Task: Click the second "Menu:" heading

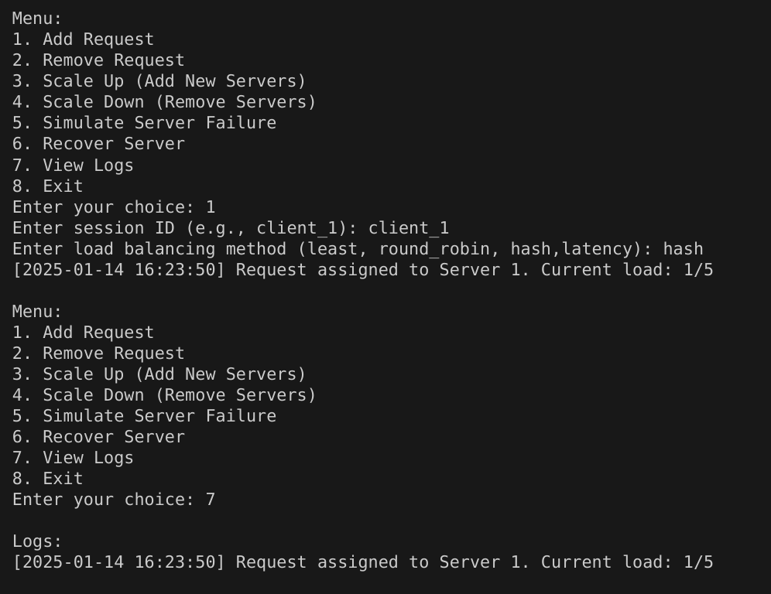Action: [37, 312]
